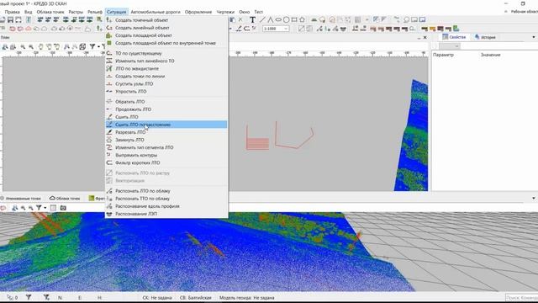Choose Создать линейный объект
The width and height of the screenshot is (538, 303).
166,28
